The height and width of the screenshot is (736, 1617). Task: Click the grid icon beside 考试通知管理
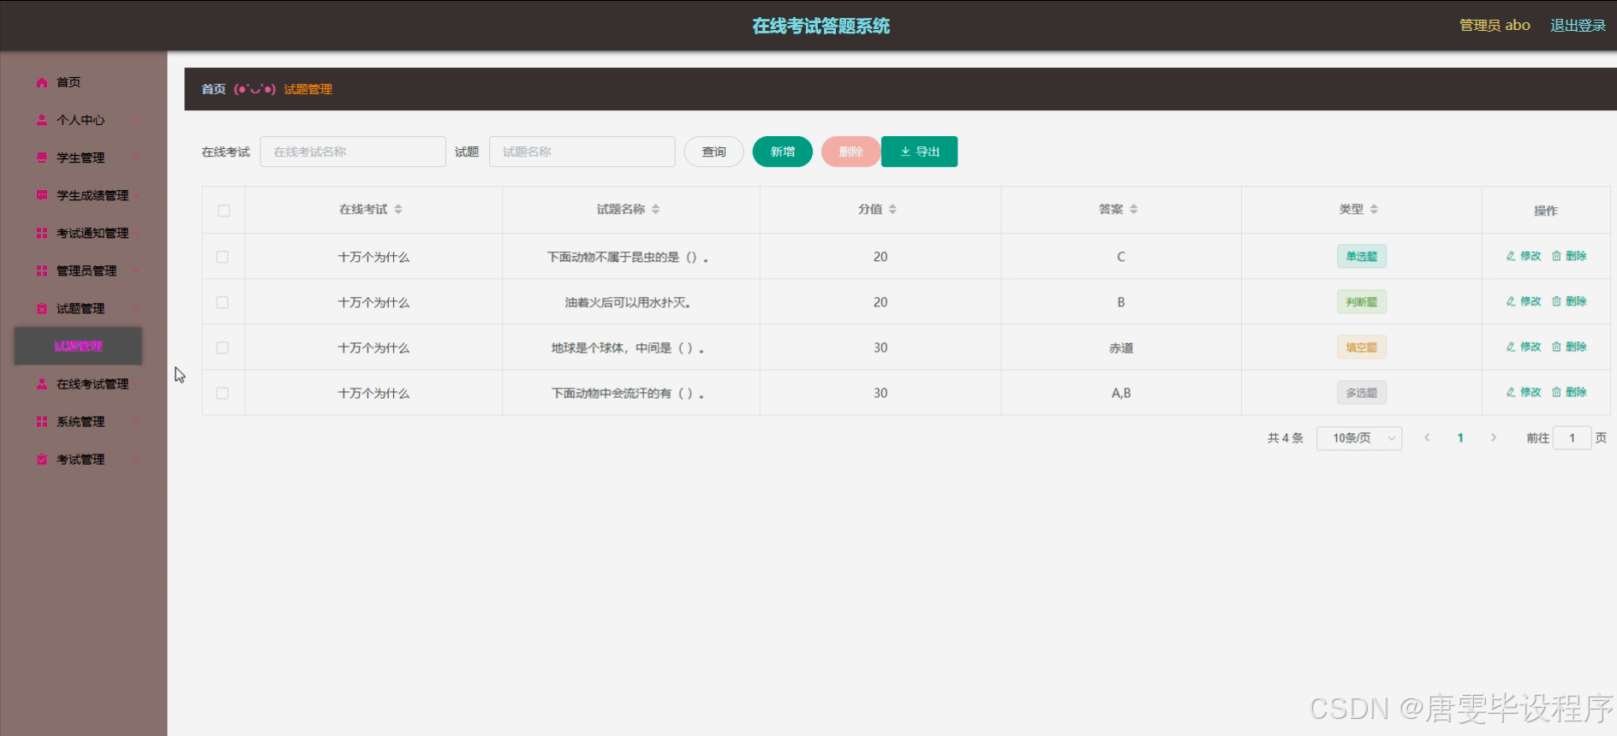[x=42, y=233]
